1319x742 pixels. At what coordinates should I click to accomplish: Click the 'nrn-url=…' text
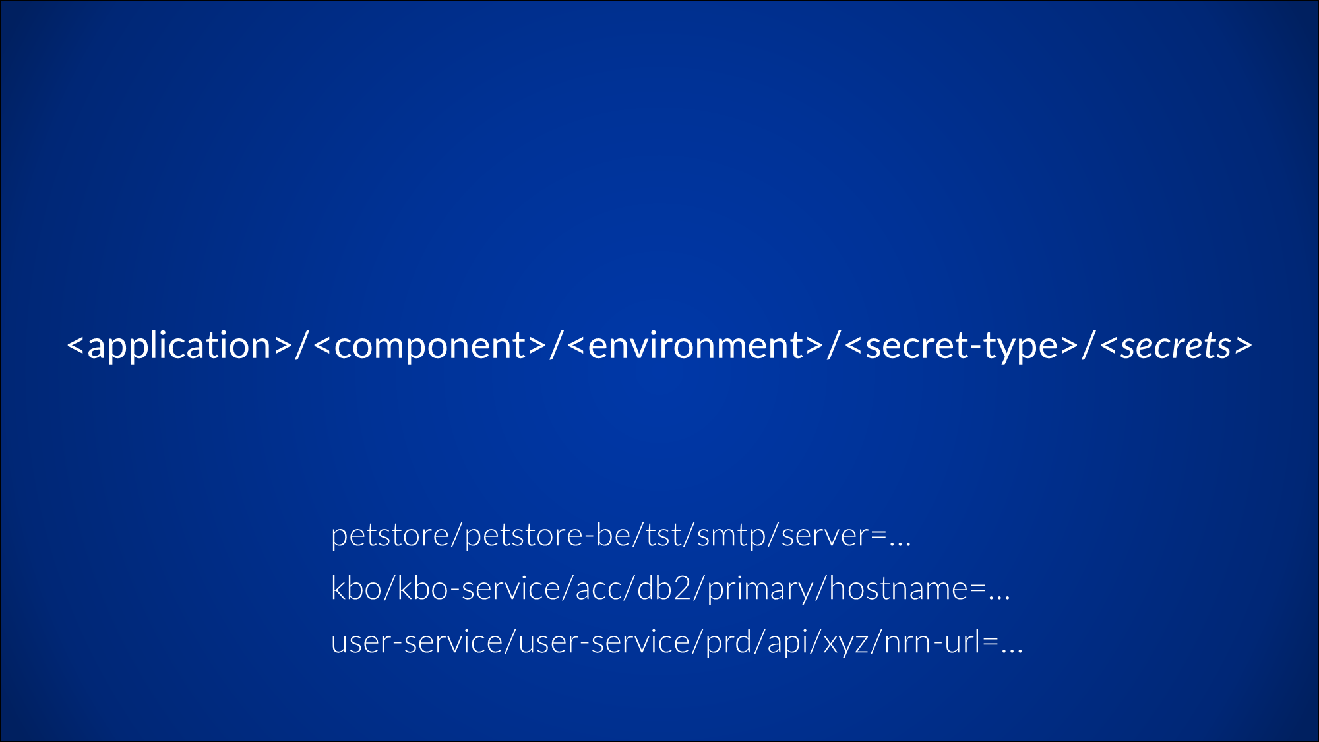(x=953, y=642)
